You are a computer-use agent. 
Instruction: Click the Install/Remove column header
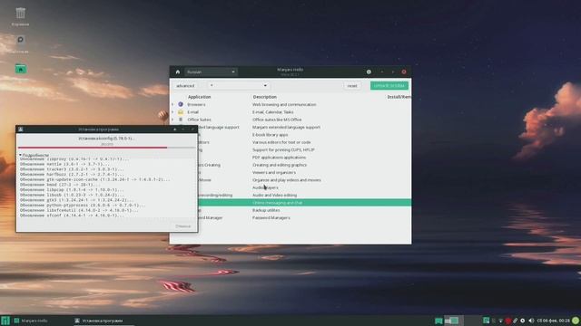coord(399,97)
